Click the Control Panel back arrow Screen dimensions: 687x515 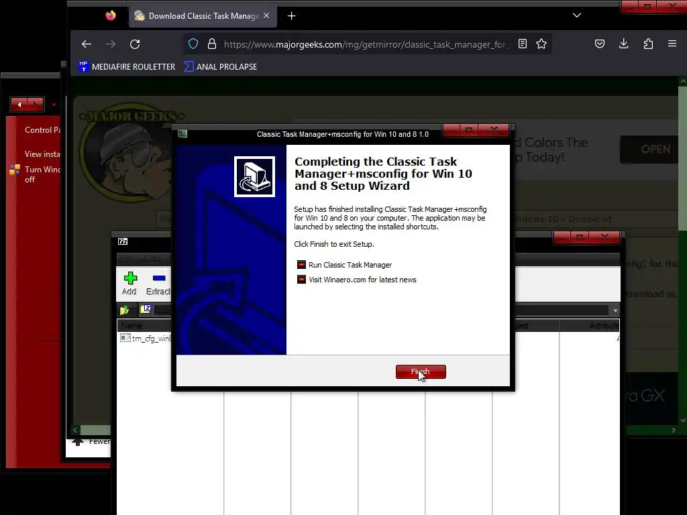click(19, 104)
